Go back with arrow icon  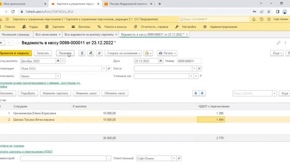click(1, 43)
